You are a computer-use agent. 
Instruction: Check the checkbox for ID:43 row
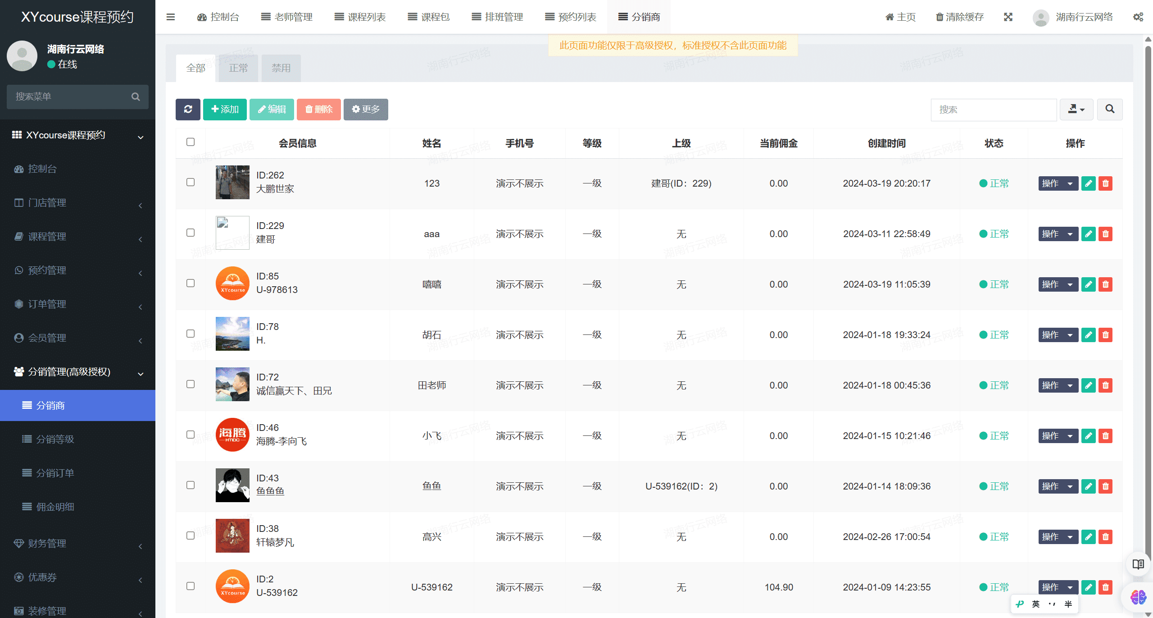pyautogui.click(x=191, y=485)
